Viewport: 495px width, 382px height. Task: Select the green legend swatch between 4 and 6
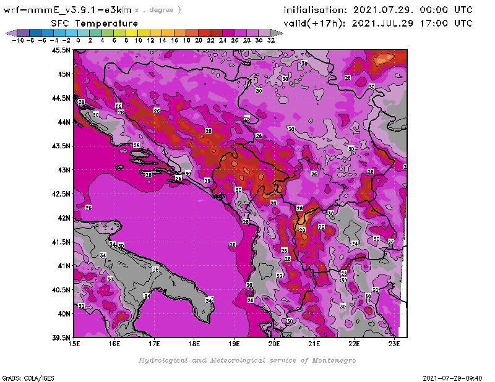point(107,33)
